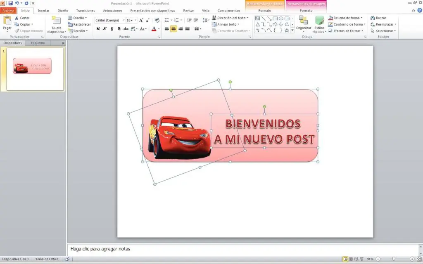The image size is (423, 264).
Task: Open the Archivo file tab
Action: tap(8, 10)
